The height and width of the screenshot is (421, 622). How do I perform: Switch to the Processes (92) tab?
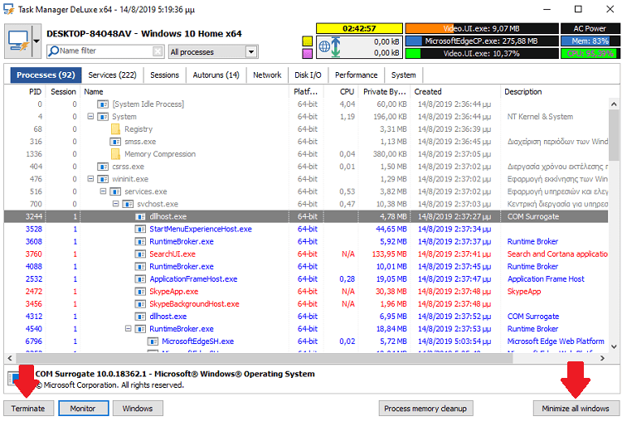tap(46, 75)
